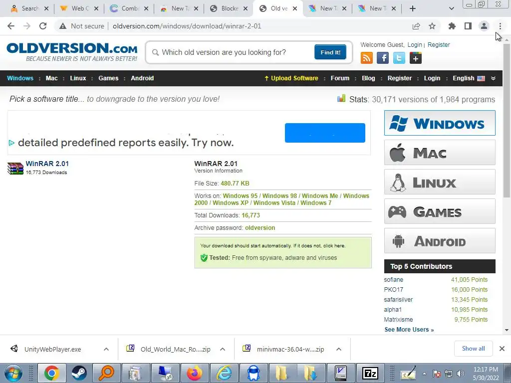Click the Find It! button
This screenshot has height=383, width=511.
[x=330, y=52]
